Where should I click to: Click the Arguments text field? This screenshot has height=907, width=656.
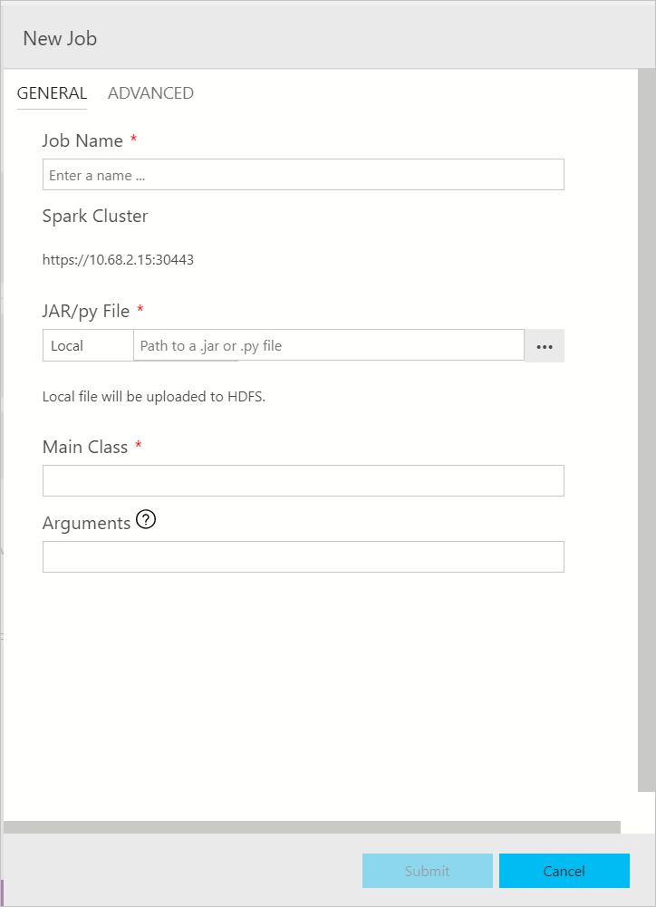click(303, 556)
